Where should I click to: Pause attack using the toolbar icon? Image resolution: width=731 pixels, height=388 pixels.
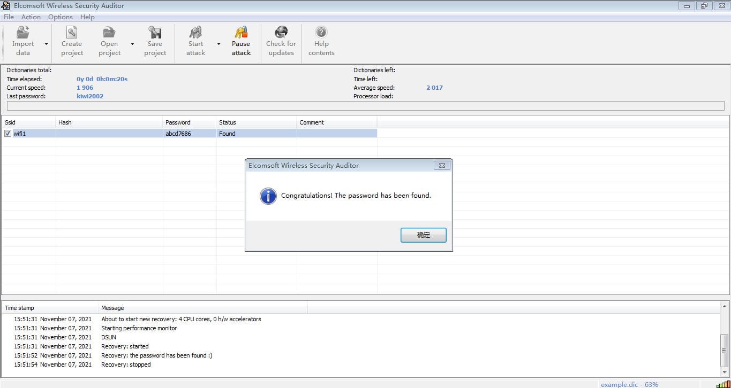coord(241,33)
